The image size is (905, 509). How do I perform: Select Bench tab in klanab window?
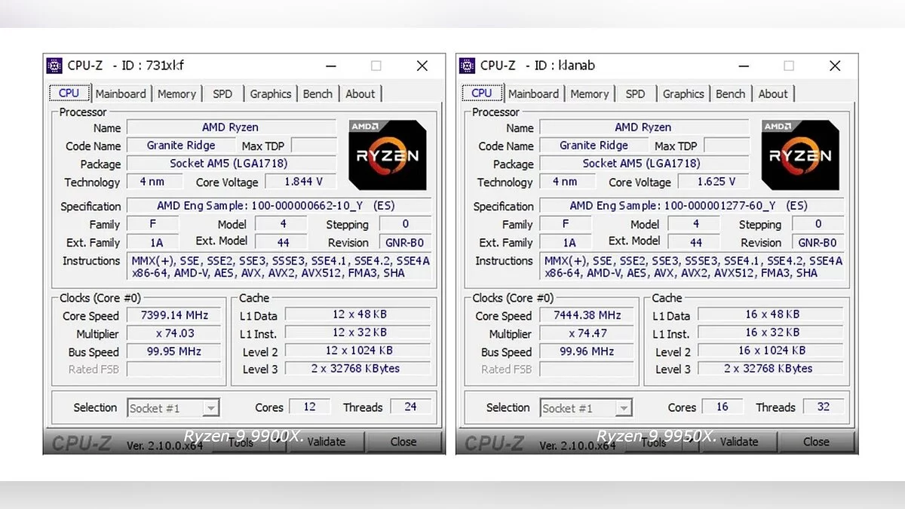[x=730, y=94]
